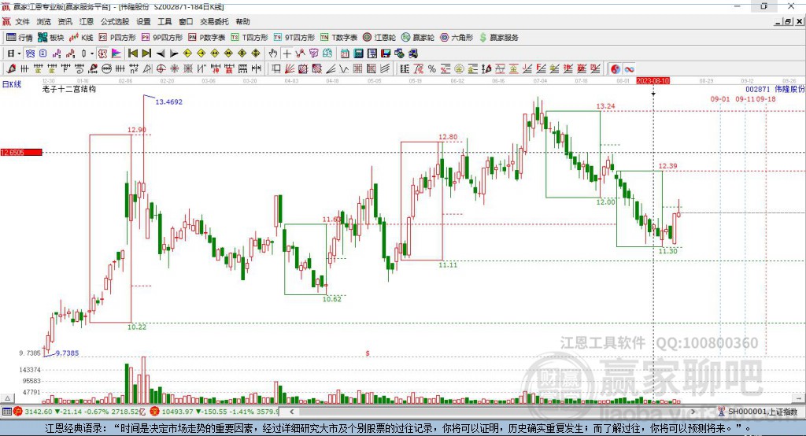The image size is (806, 436).
Task: Select the target circle crosshair tool
Action: click(x=161, y=69)
